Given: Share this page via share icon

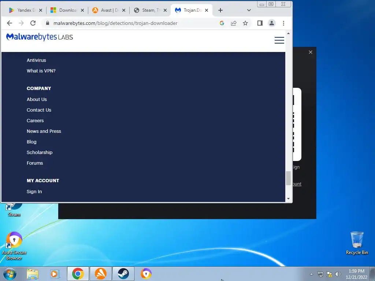Looking at the screenshot, I should coord(234,23).
